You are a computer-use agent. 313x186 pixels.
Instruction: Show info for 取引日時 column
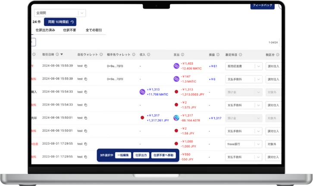57,54
